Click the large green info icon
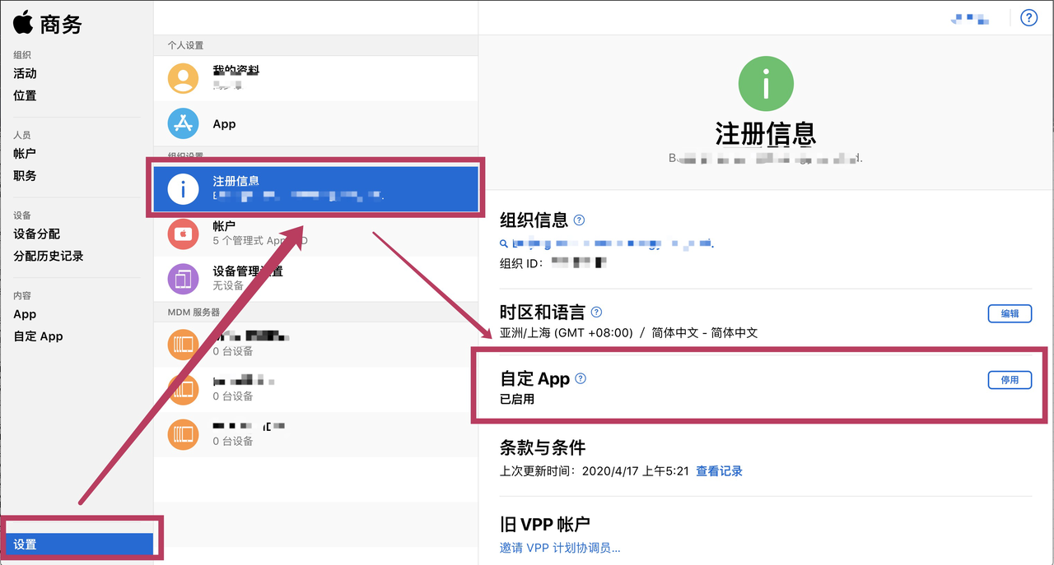 coord(766,83)
